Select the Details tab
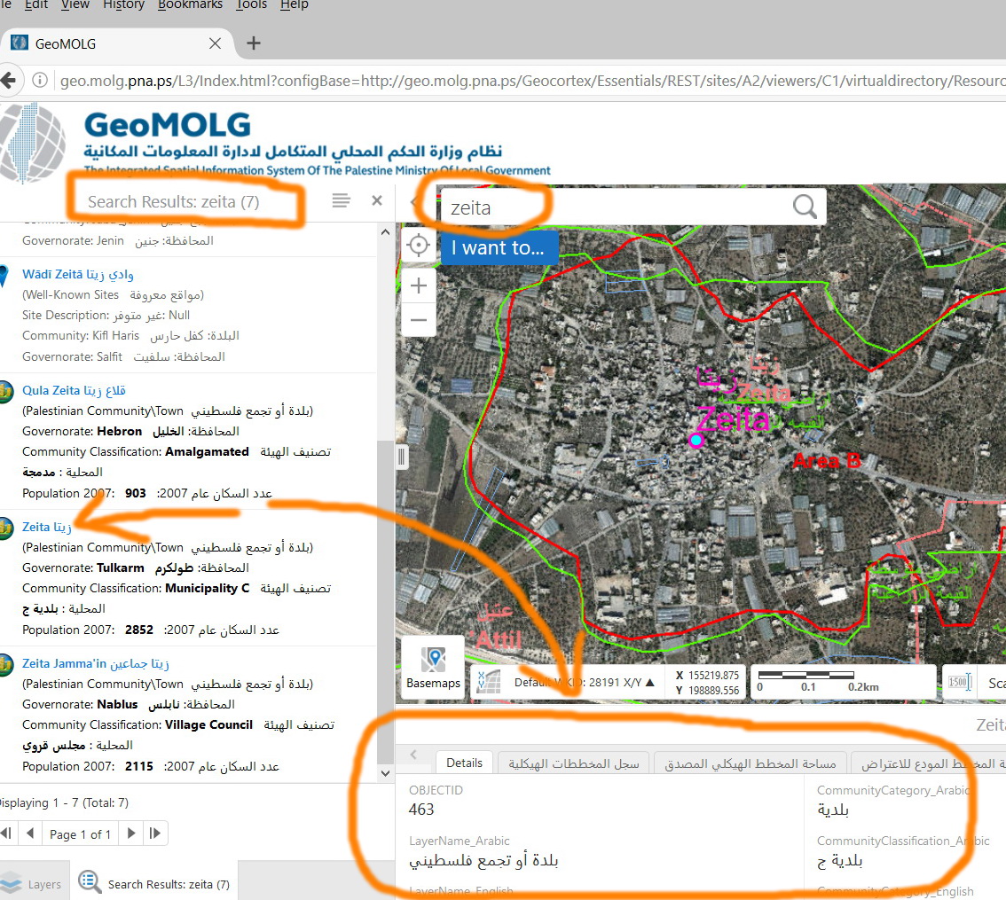The height and width of the screenshot is (900, 1006). coord(465,763)
